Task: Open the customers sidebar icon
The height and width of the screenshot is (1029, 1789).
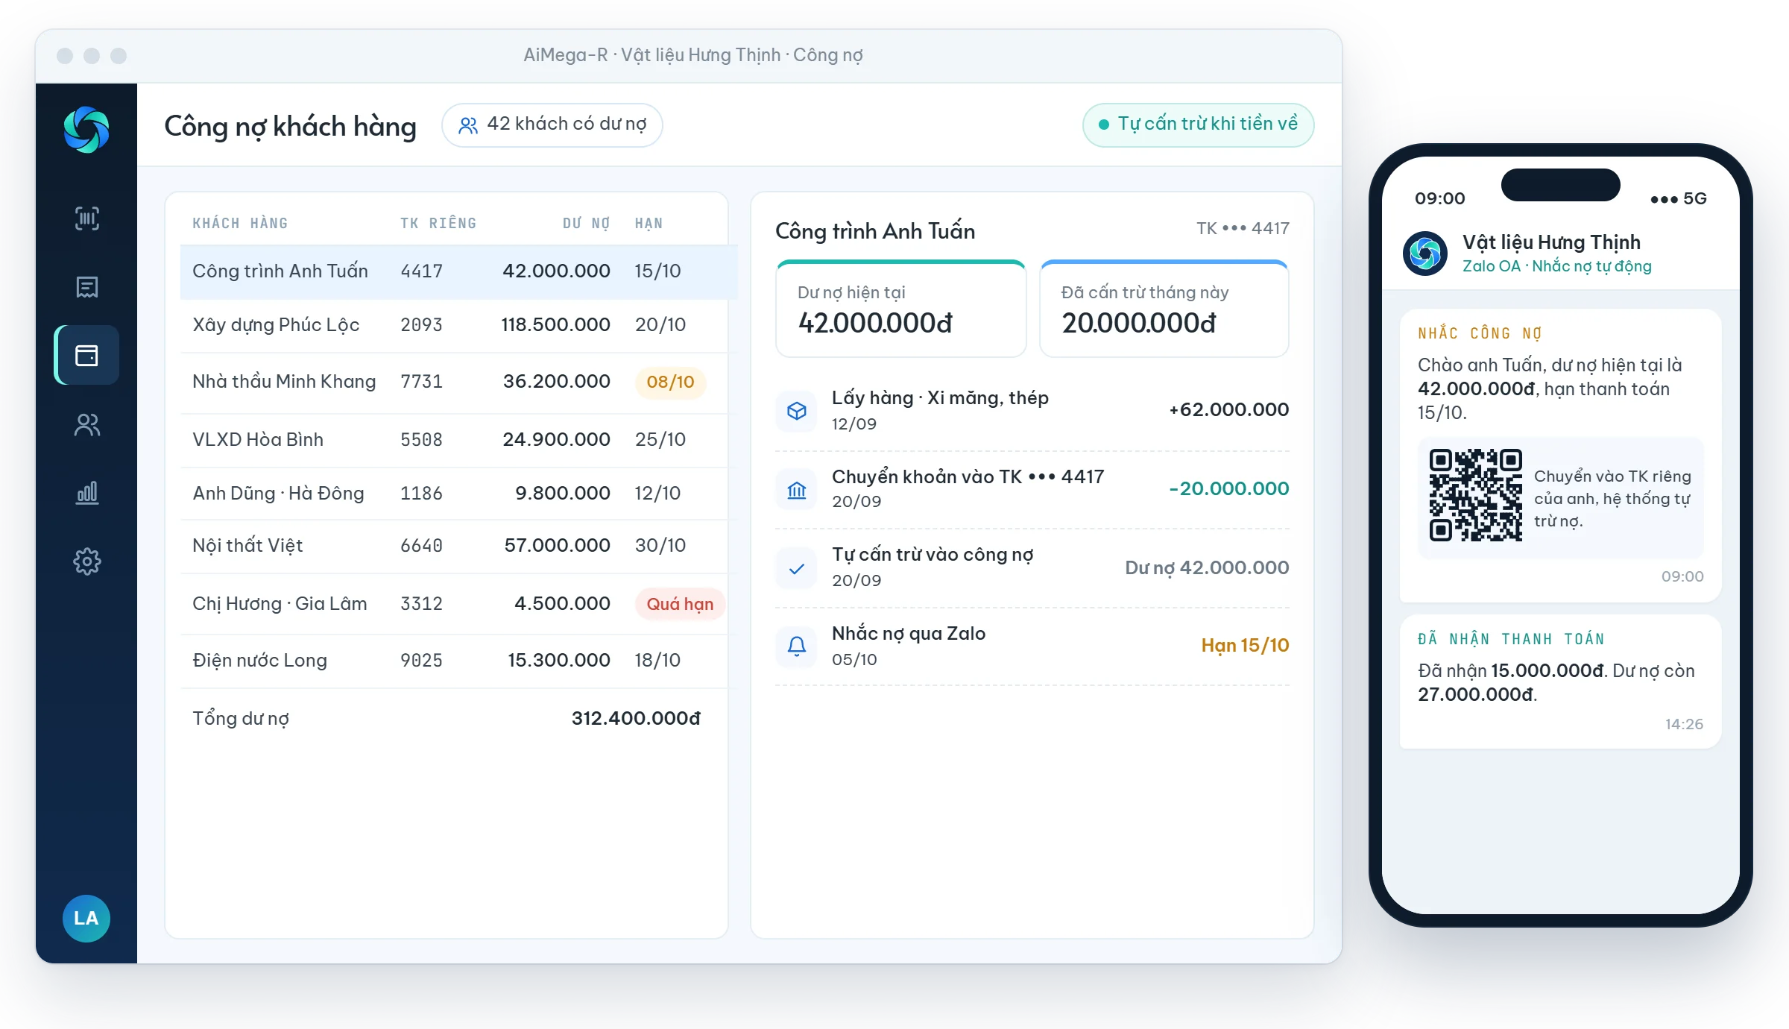Action: (86, 424)
